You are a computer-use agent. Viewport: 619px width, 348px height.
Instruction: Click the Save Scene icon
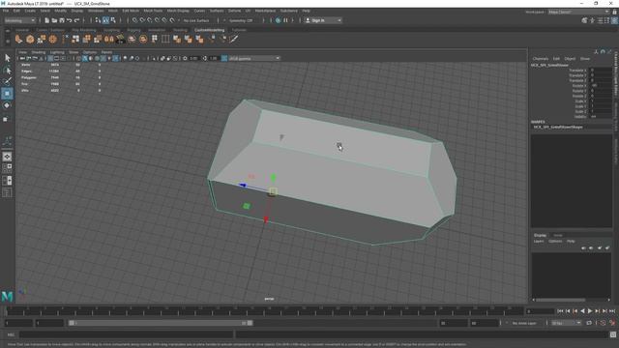click(62, 20)
